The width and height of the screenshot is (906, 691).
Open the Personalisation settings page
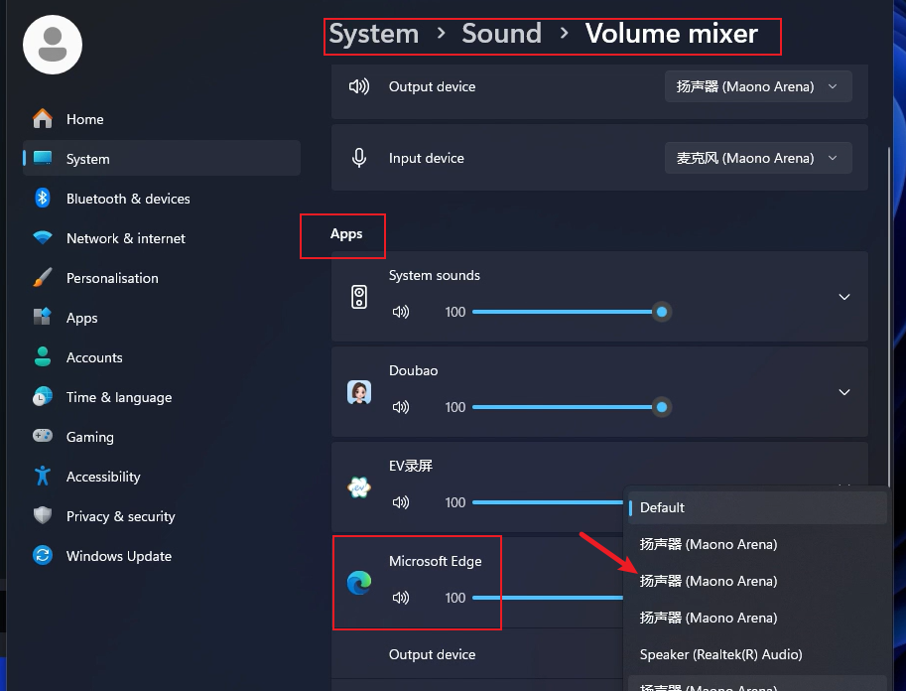[112, 278]
